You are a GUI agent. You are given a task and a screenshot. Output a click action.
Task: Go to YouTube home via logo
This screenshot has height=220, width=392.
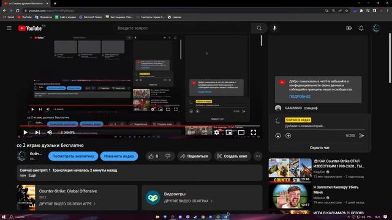tap(30, 29)
